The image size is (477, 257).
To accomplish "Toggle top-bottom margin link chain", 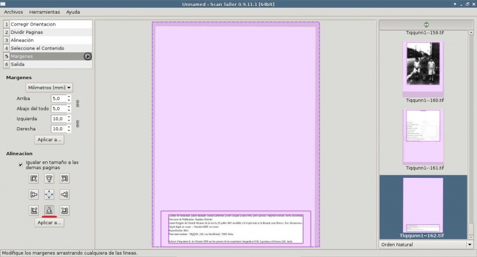I will 78,104.
